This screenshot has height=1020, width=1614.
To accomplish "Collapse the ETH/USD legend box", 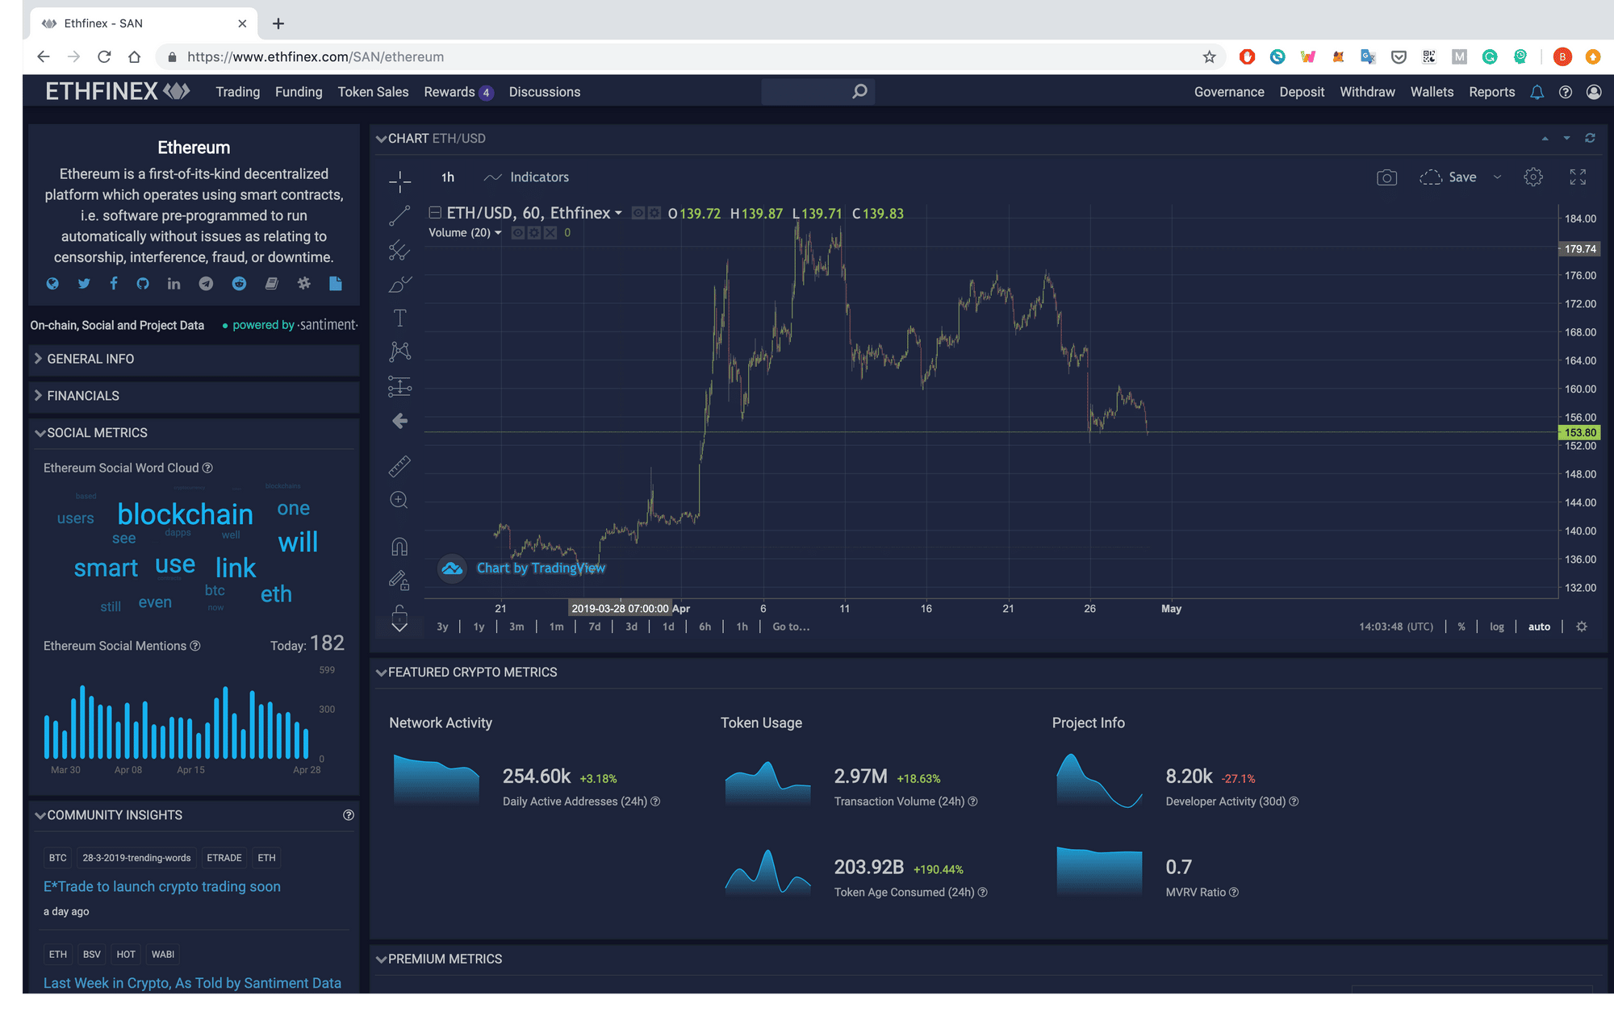I will (435, 212).
